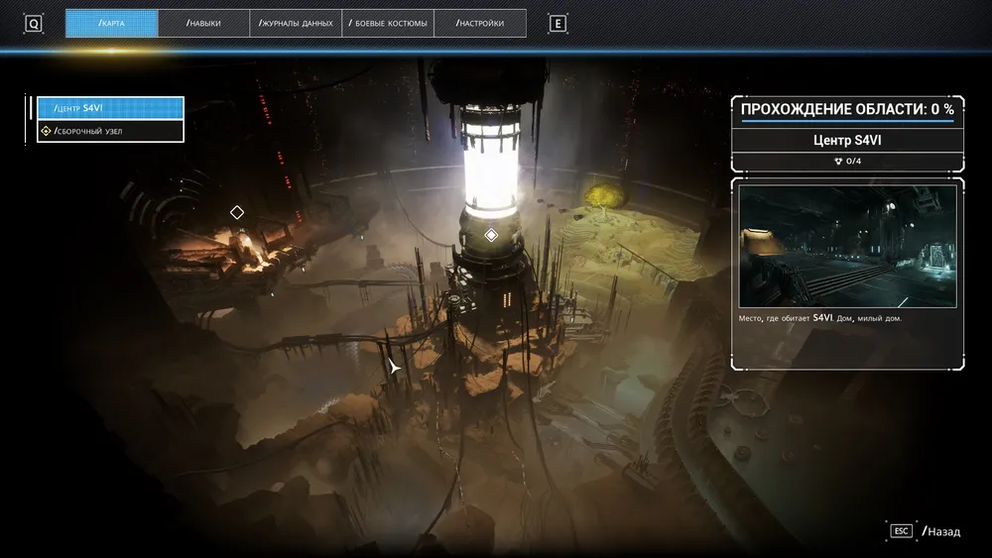Click the collectibles icon next to 0/4
Viewport: 992px width, 558px height.
[838, 161]
